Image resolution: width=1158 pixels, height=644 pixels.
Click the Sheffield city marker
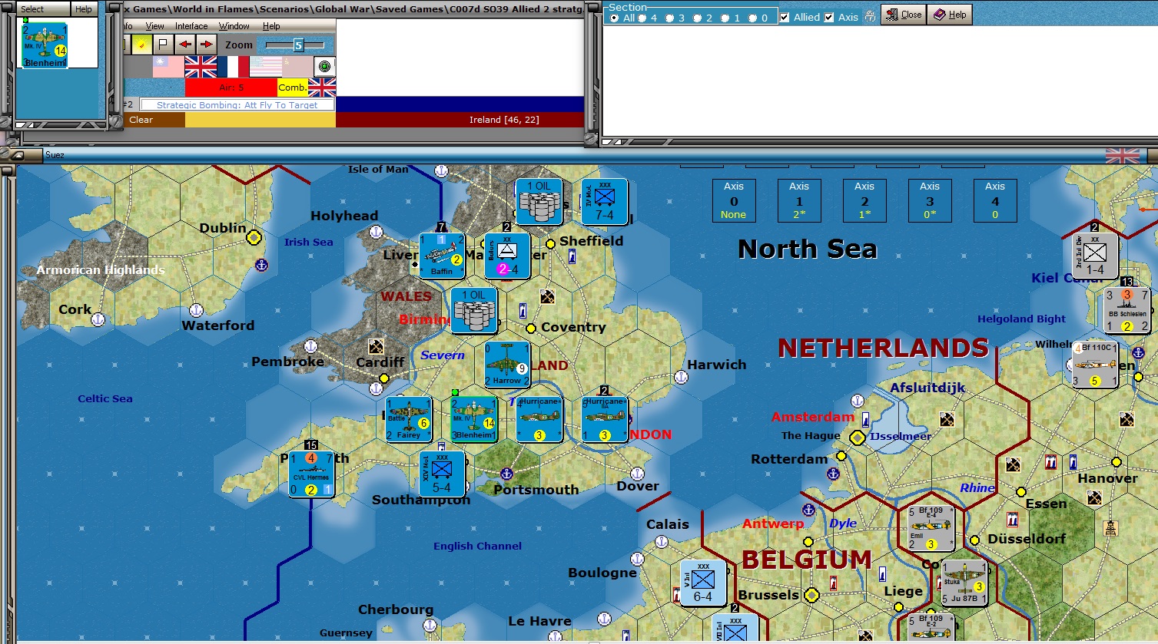550,244
